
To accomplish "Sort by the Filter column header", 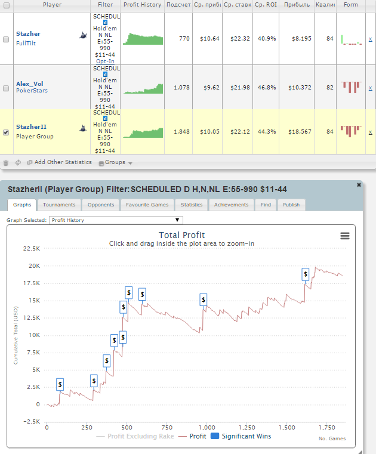I will pyautogui.click(x=105, y=5).
